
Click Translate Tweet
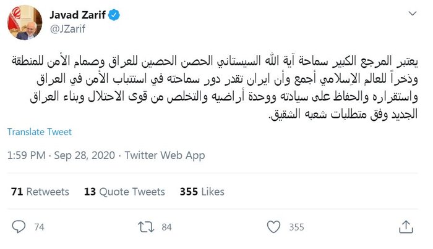coord(40,132)
